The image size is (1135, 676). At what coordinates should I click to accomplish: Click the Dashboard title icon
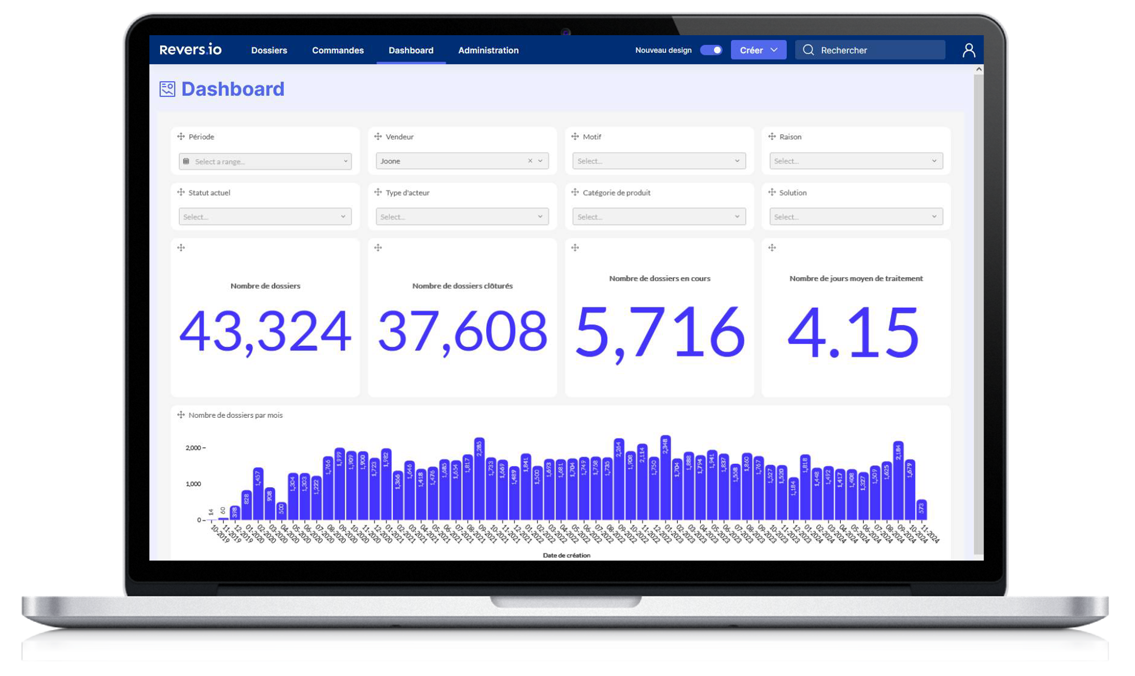click(x=167, y=89)
